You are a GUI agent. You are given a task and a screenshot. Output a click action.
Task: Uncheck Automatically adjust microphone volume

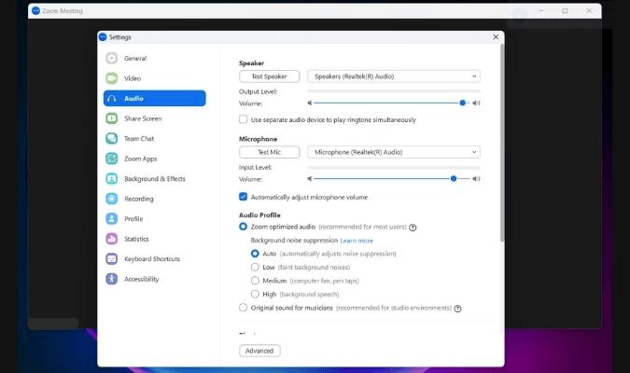(x=243, y=197)
